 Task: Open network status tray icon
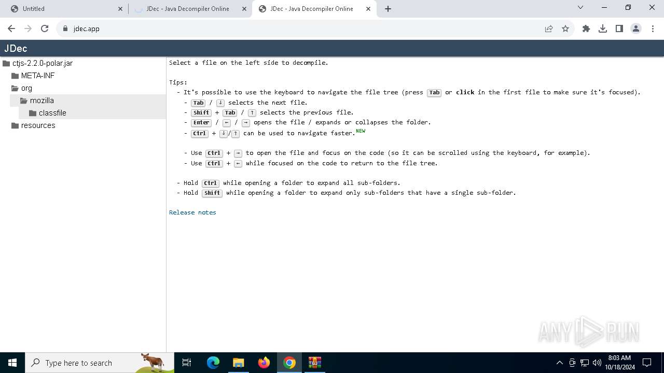585,363
